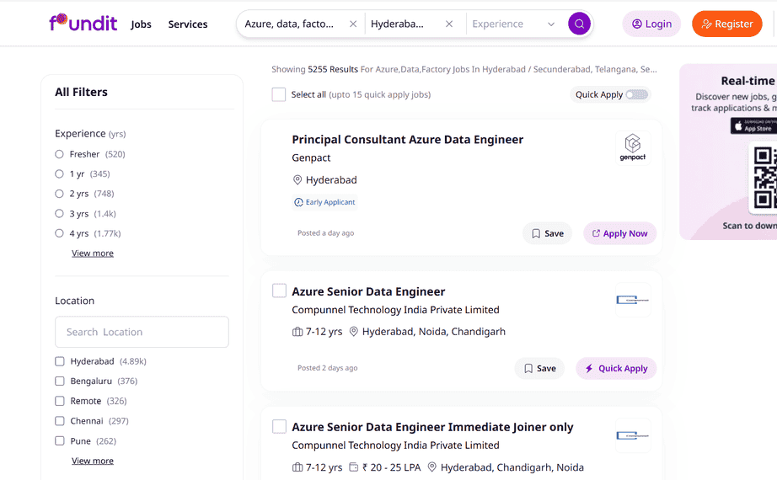Click the Login button
The width and height of the screenshot is (777, 480).
coord(651,24)
